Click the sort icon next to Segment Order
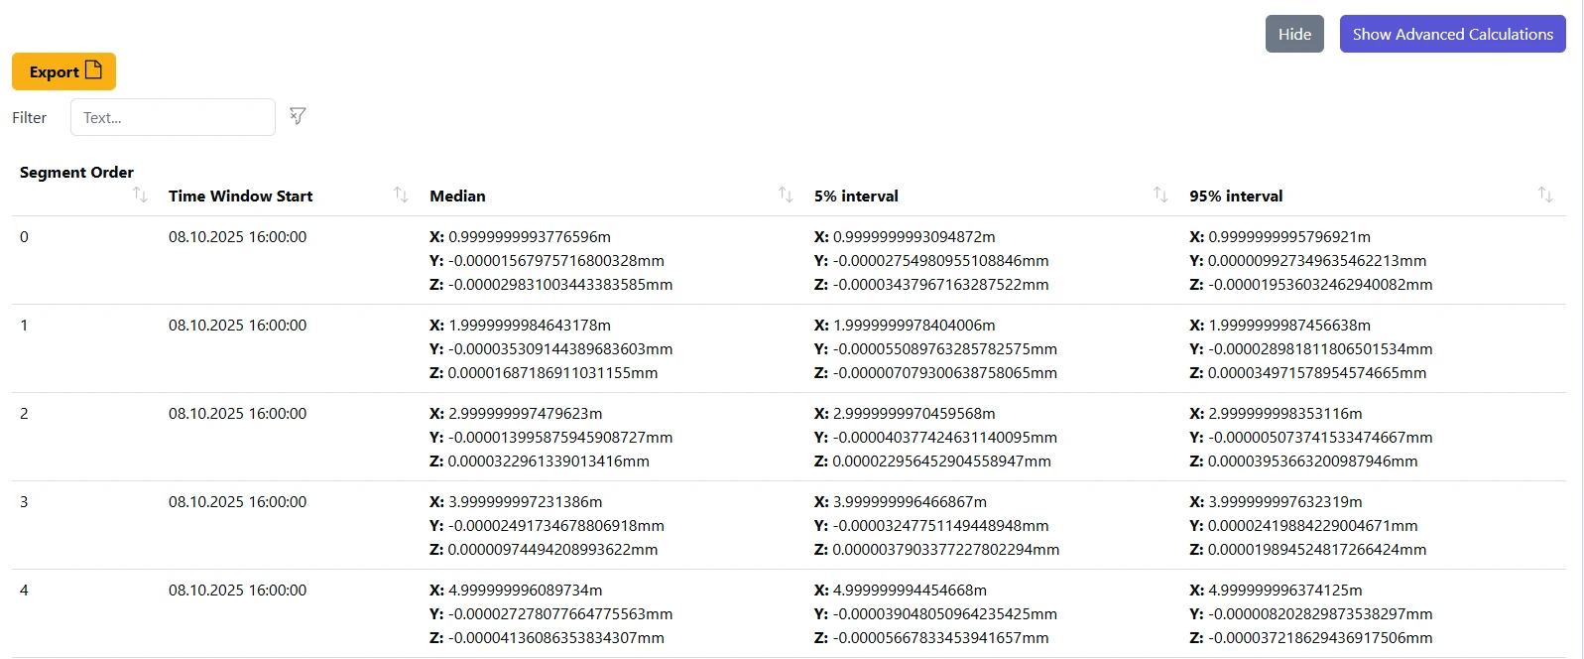1584x659 pixels. [x=140, y=195]
